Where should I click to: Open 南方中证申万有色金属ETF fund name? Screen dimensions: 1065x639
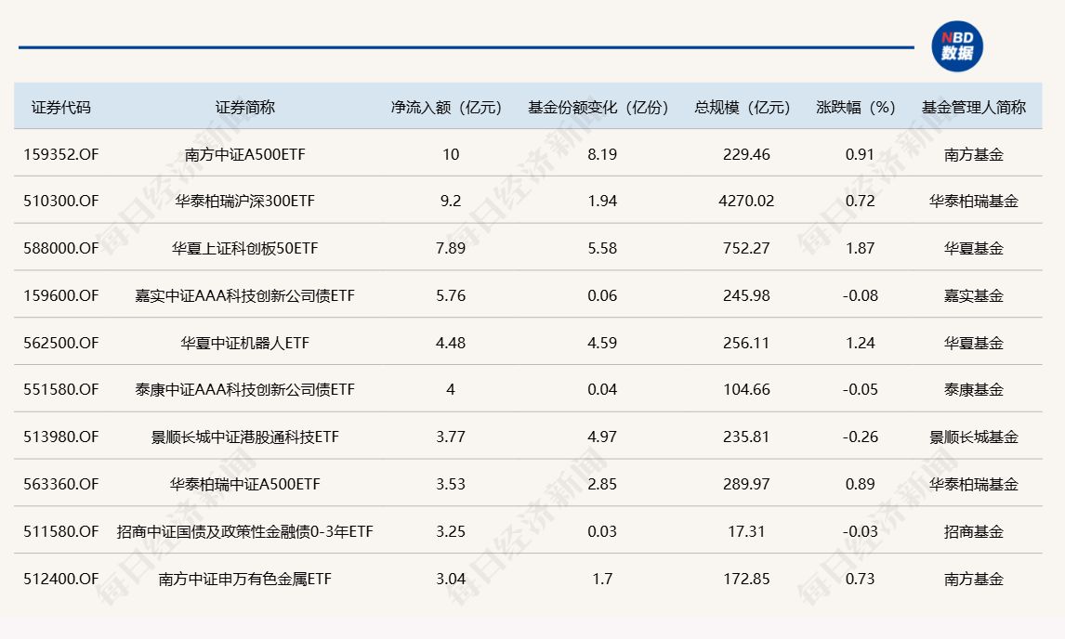pyautogui.click(x=245, y=579)
